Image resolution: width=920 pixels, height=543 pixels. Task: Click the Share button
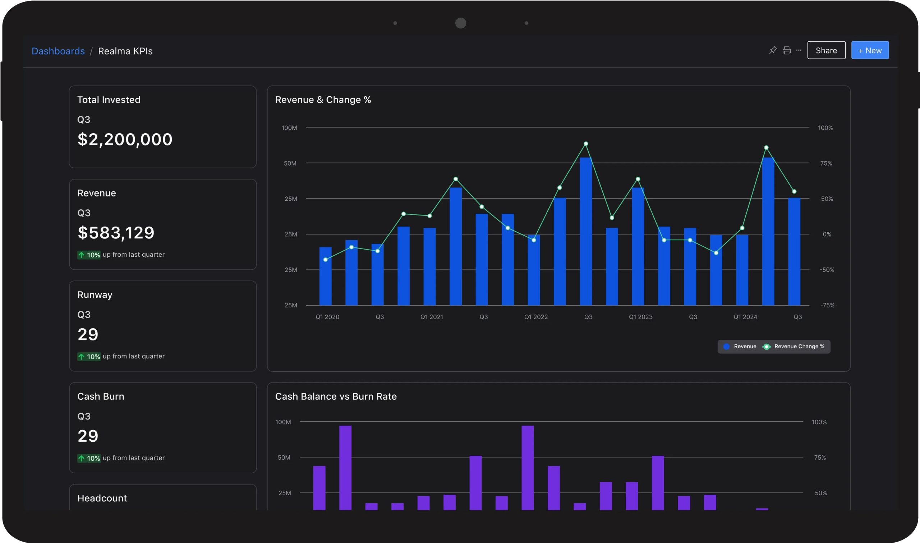coord(826,50)
